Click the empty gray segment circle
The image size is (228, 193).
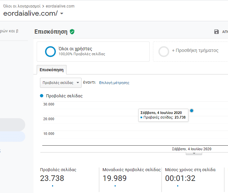[x=164, y=52]
